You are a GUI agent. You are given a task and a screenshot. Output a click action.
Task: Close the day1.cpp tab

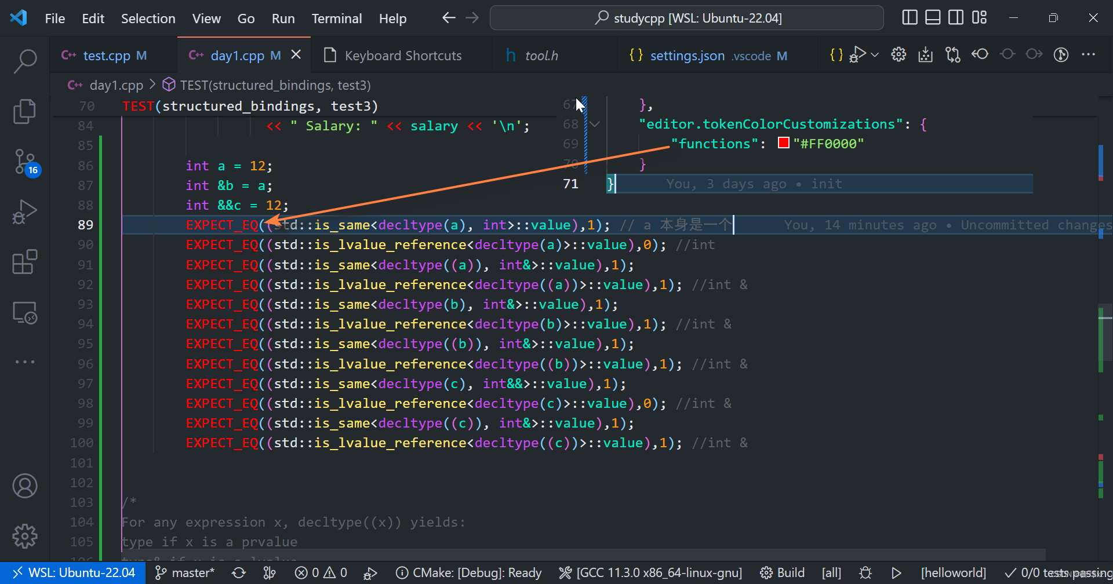pyautogui.click(x=296, y=54)
